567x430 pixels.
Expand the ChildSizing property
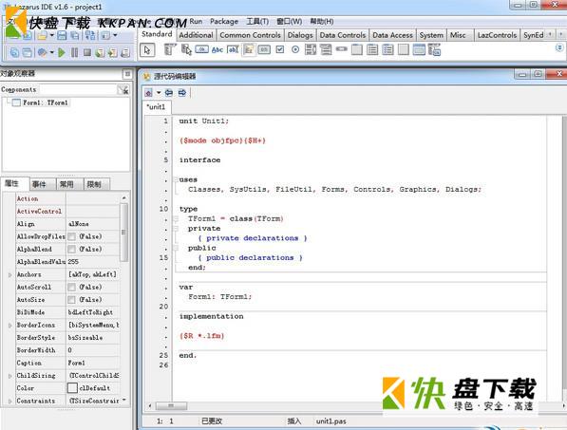(9, 376)
